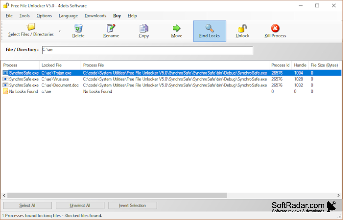Close the Free File Unlocker window
The height and width of the screenshot is (220, 343).
(x=334, y=6)
